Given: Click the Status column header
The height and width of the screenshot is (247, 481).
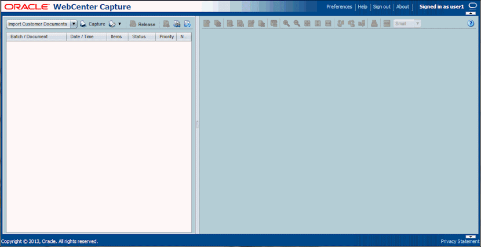Looking at the screenshot, I should pyautogui.click(x=142, y=36).
